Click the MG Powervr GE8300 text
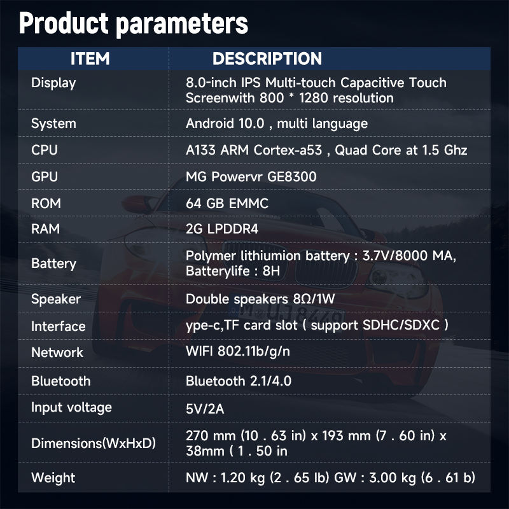Screen dimensions: 509x509 (251, 177)
